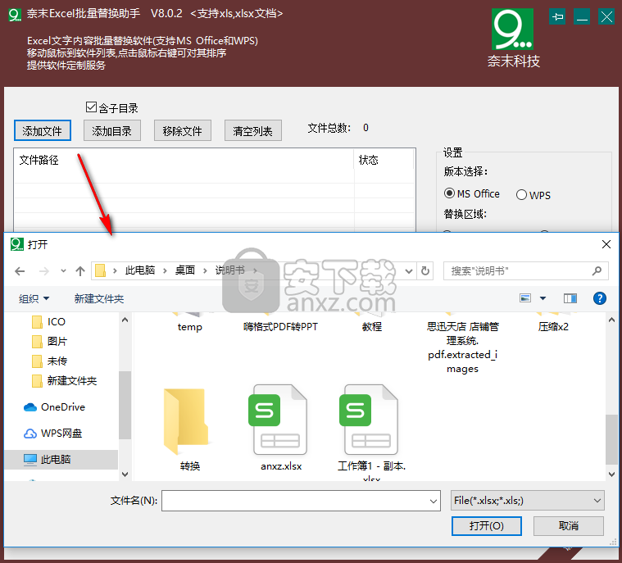Image resolution: width=622 pixels, height=563 pixels.
Task: Click the 打开(O) button
Action: click(486, 526)
